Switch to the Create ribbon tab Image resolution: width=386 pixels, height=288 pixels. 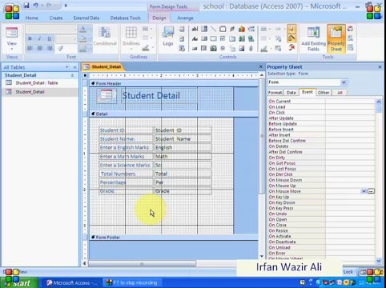click(x=56, y=18)
